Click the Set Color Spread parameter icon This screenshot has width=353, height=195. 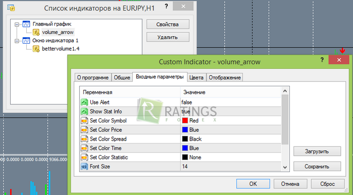(x=85, y=139)
